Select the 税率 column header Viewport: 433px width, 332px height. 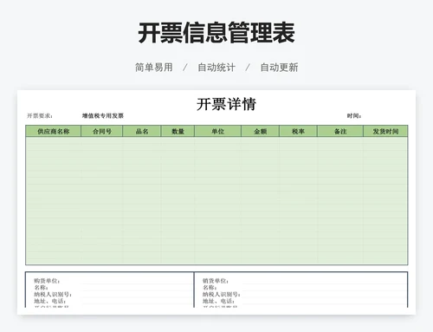[298, 131]
